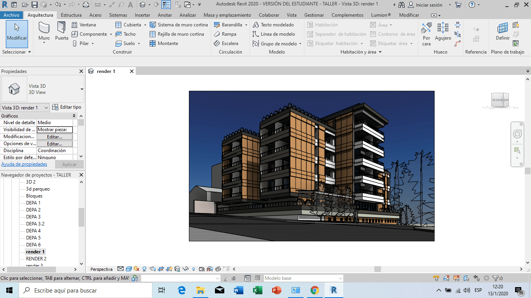Image resolution: width=531 pixels, height=298 pixels.
Task: Click Editar button for Opciones de visualización row
Action: point(55,144)
